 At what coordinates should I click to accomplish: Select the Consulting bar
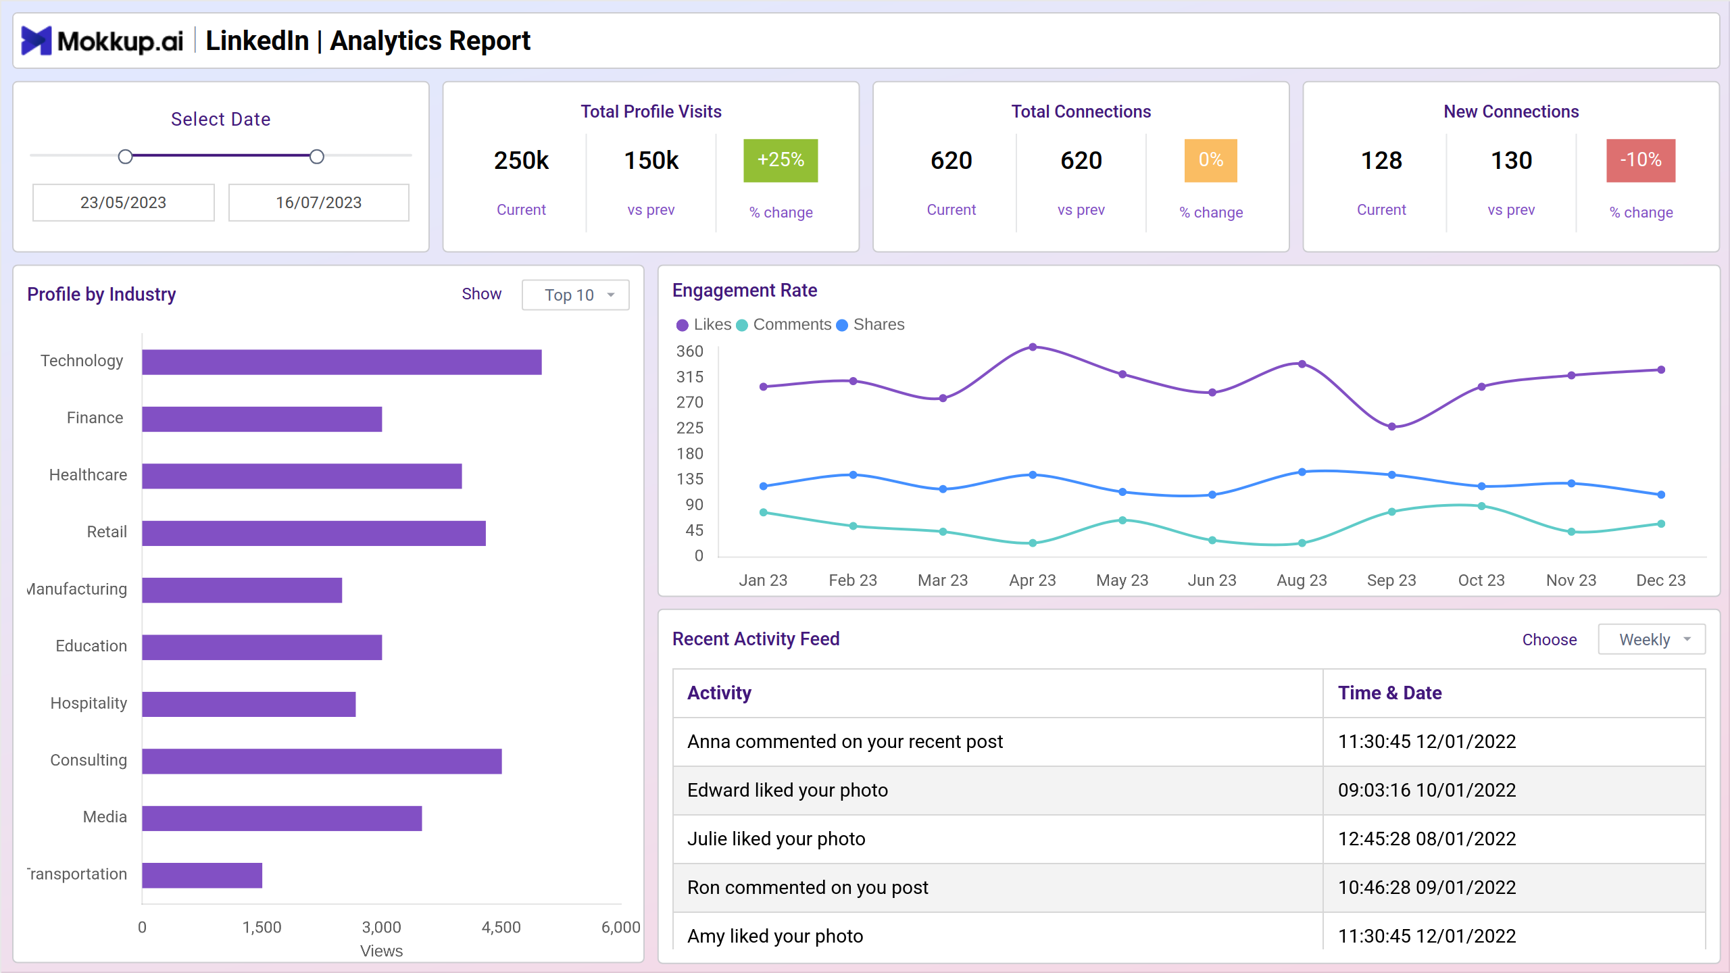pos(322,762)
